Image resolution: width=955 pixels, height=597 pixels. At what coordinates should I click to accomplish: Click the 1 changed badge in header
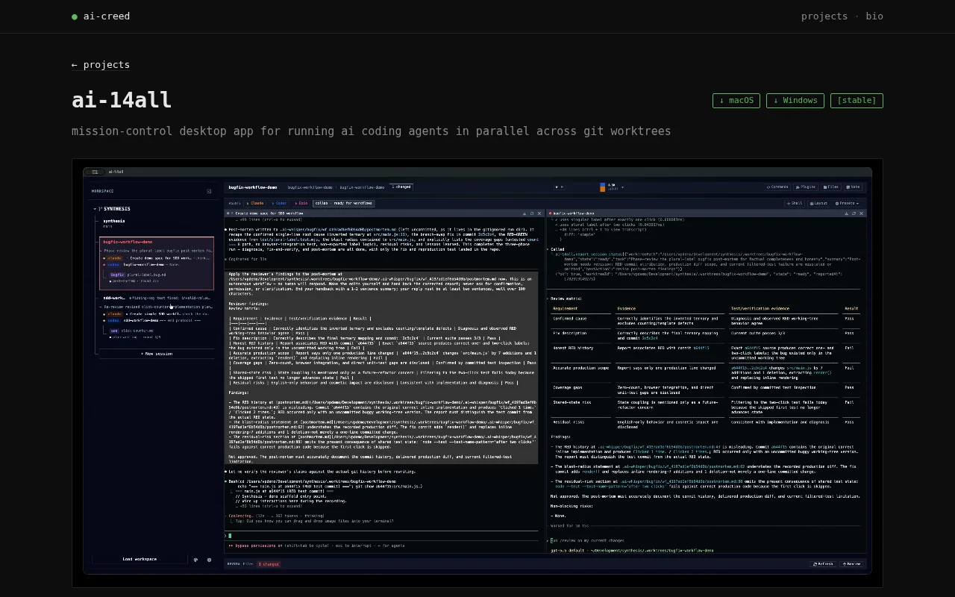click(401, 187)
